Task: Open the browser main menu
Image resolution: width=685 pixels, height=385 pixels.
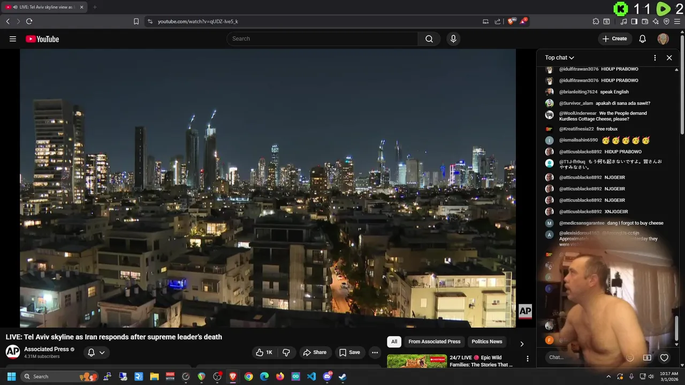Action: [677, 21]
